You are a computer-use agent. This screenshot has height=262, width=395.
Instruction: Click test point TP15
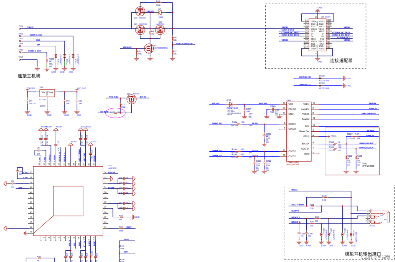click(x=20, y=60)
